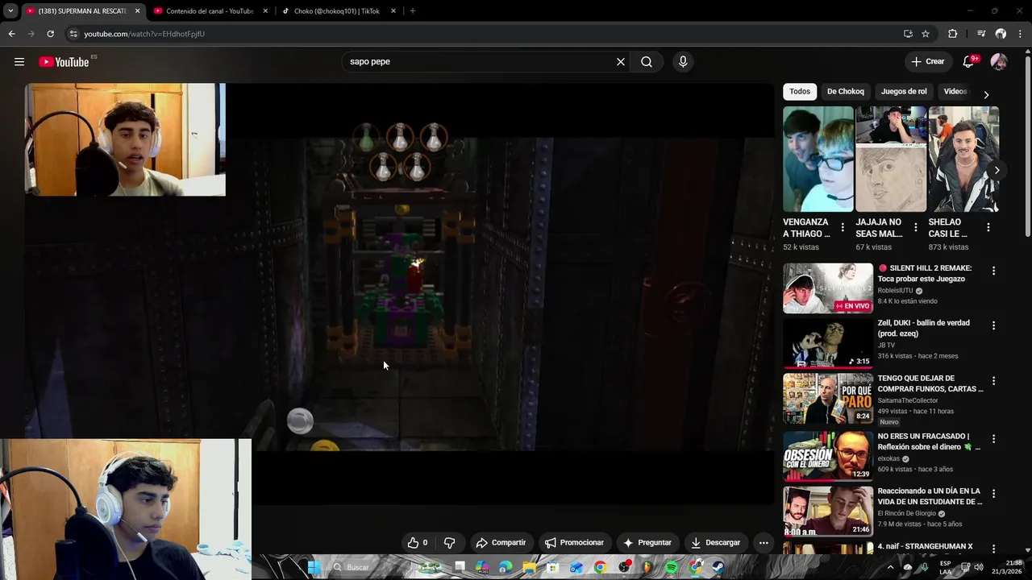Open Chrome three-dot menu
Screen dimensions: 1032x580
pos(1020,34)
